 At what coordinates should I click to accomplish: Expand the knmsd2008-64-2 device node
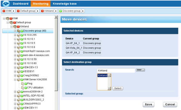15,92
